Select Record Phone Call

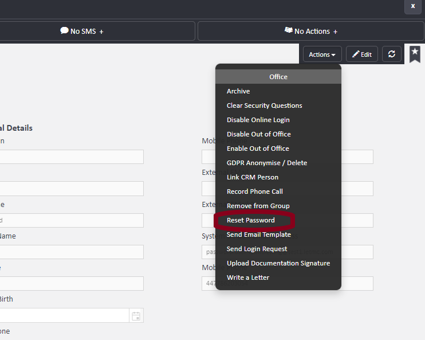coord(254,192)
